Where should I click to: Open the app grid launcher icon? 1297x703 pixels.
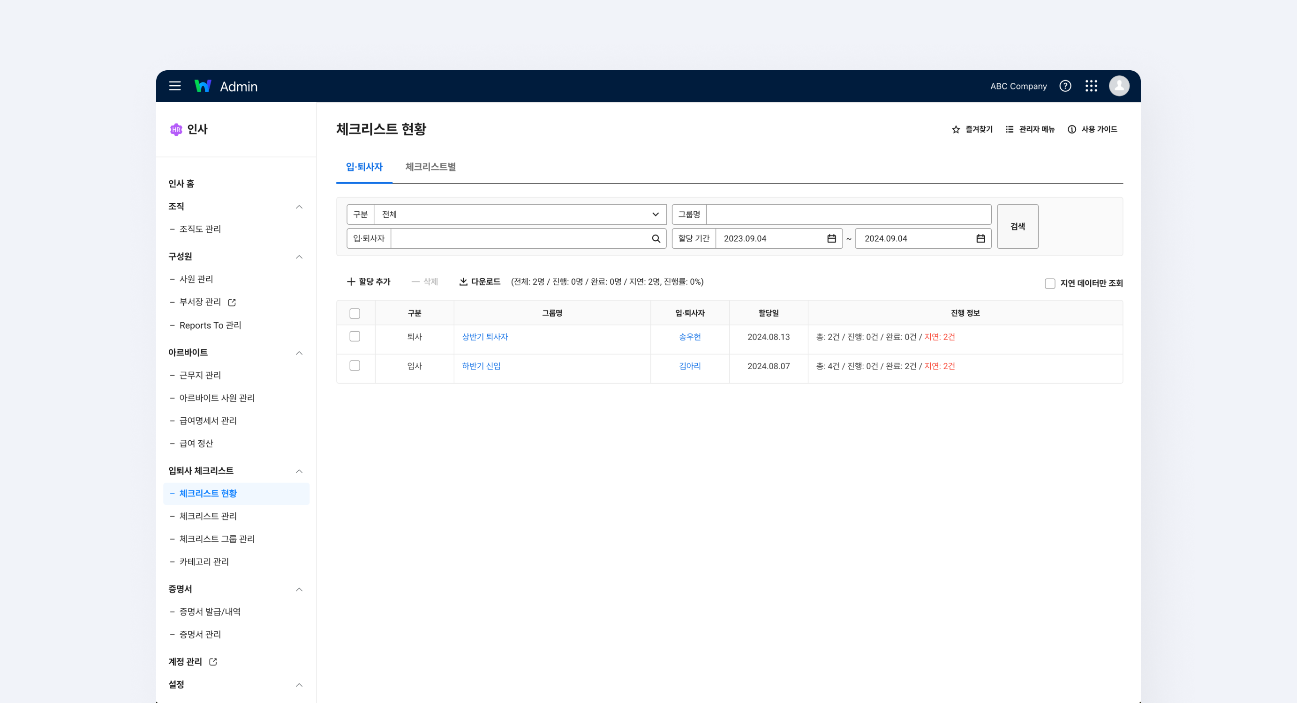[1092, 86]
